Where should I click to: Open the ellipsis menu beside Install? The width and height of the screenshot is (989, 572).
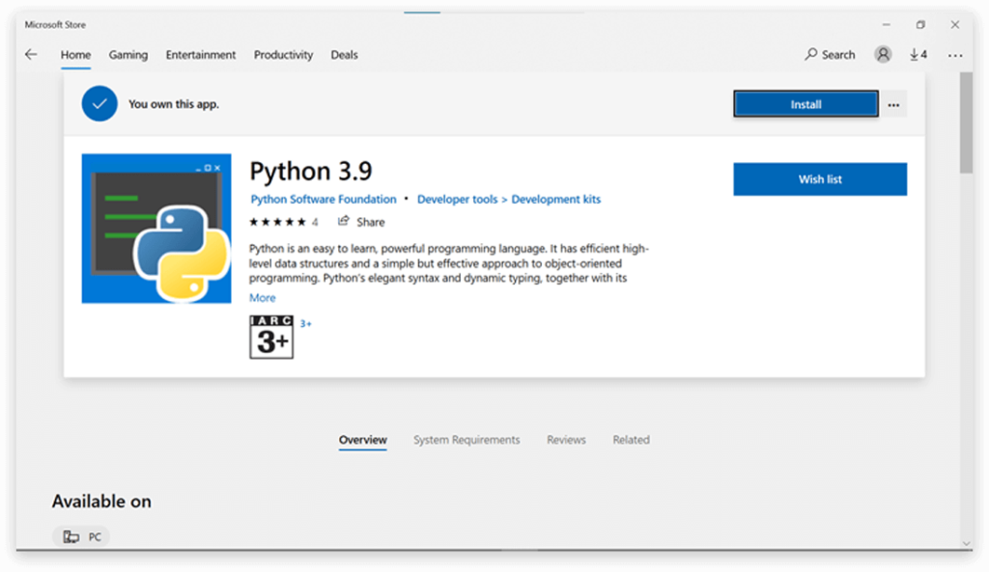point(894,104)
